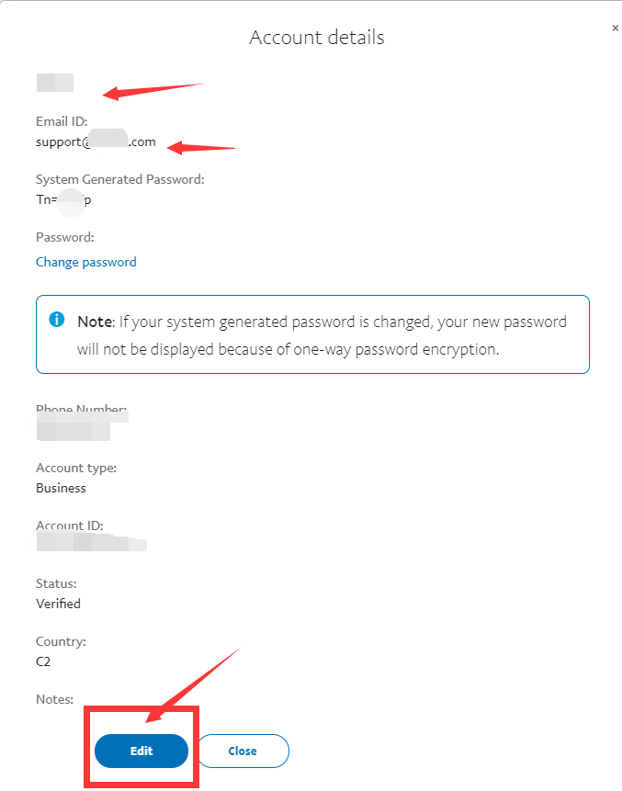Click the Status label
The height and width of the screenshot is (791, 622).
point(56,583)
